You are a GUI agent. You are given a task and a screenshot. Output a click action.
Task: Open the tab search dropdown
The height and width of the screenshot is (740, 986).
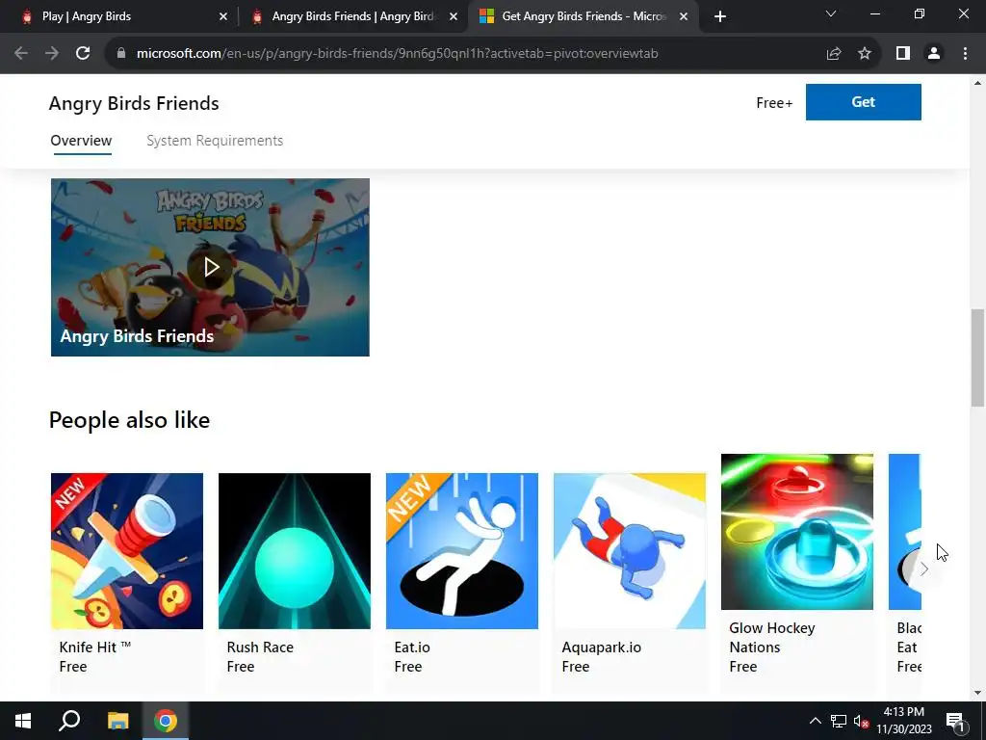(831, 13)
